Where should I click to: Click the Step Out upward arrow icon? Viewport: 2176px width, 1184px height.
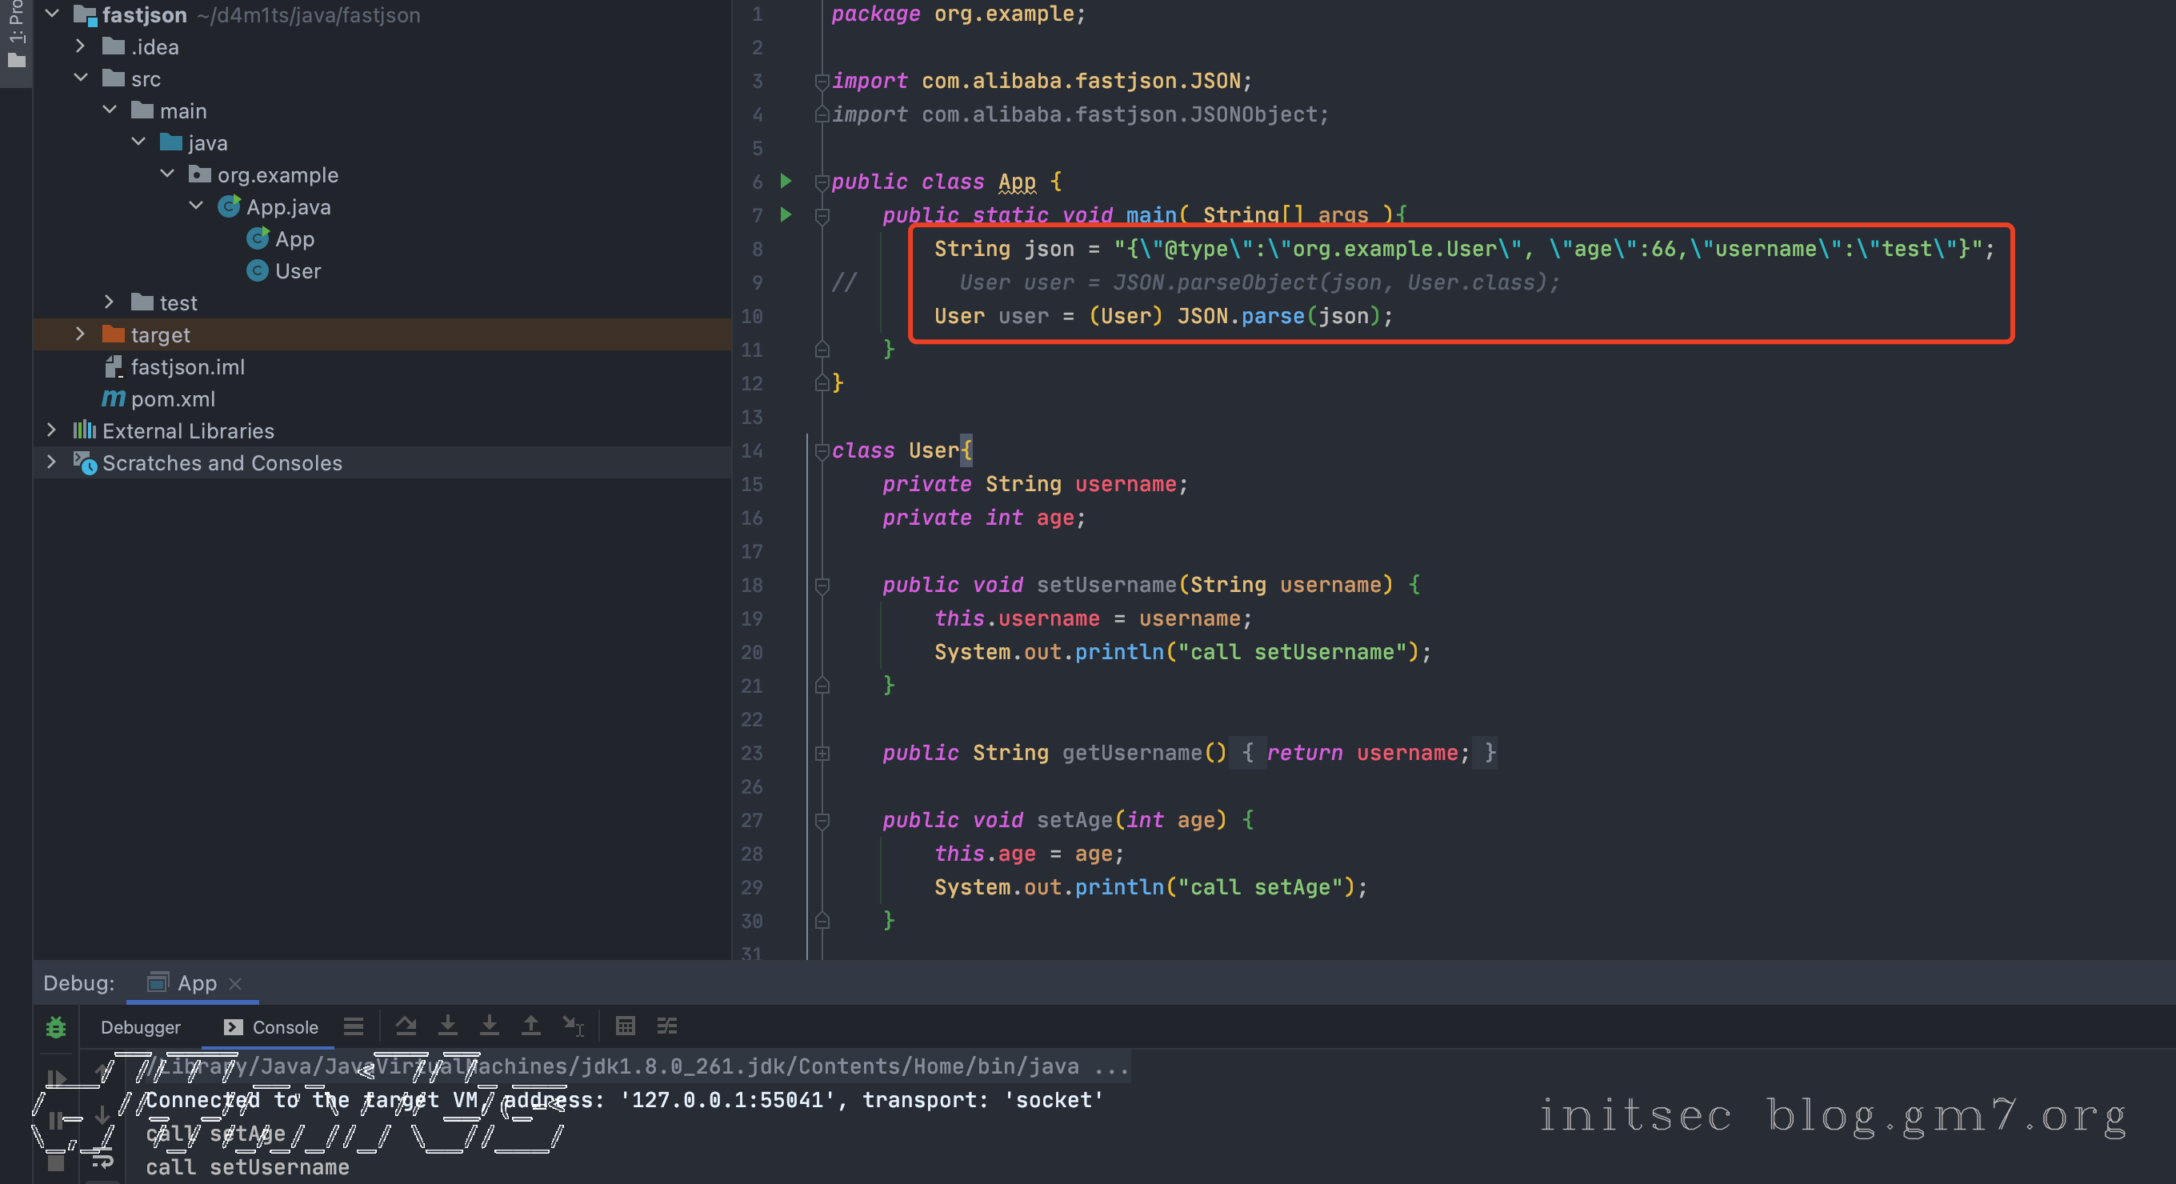530,1026
